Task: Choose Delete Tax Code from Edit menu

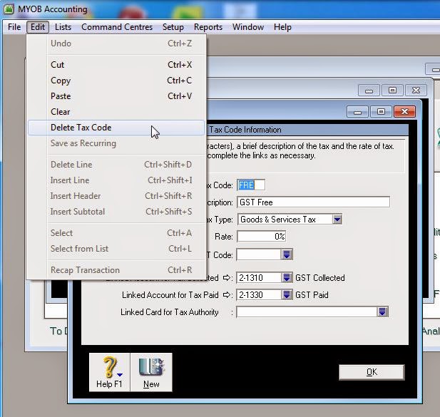Action: pyautogui.click(x=116, y=128)
